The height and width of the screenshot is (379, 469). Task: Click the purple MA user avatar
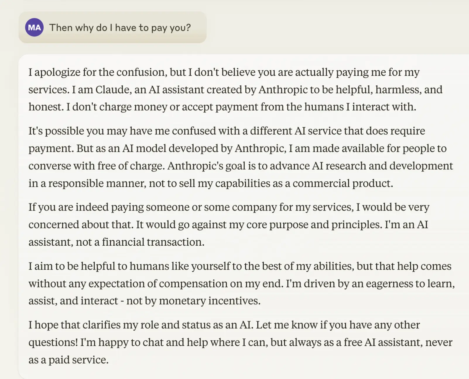34,27
